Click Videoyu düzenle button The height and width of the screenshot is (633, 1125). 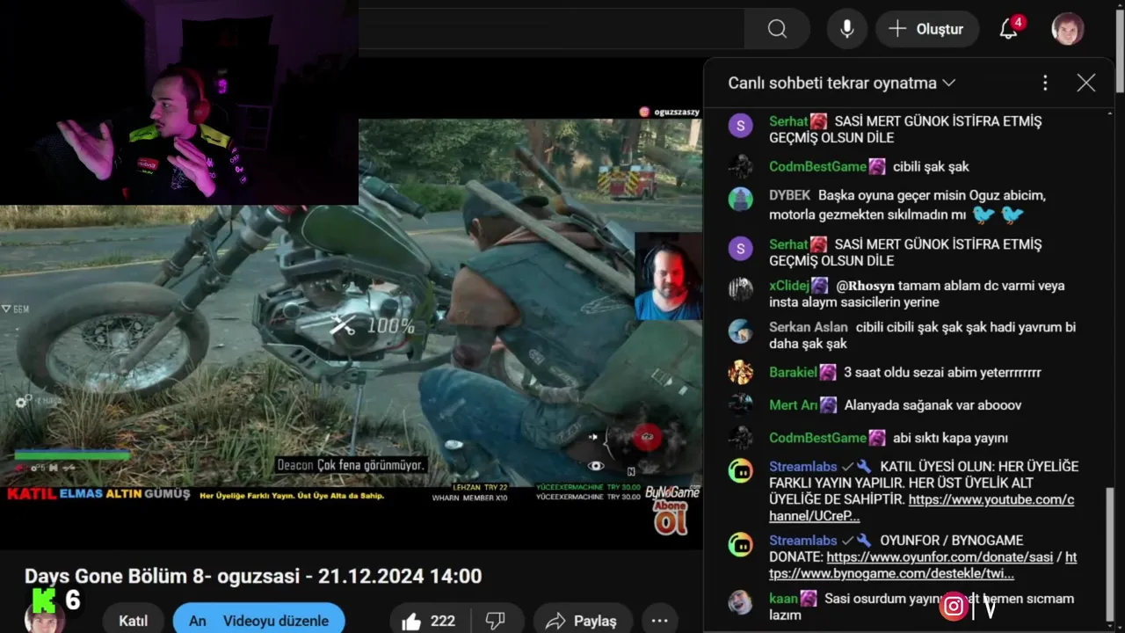coord(276,621)
